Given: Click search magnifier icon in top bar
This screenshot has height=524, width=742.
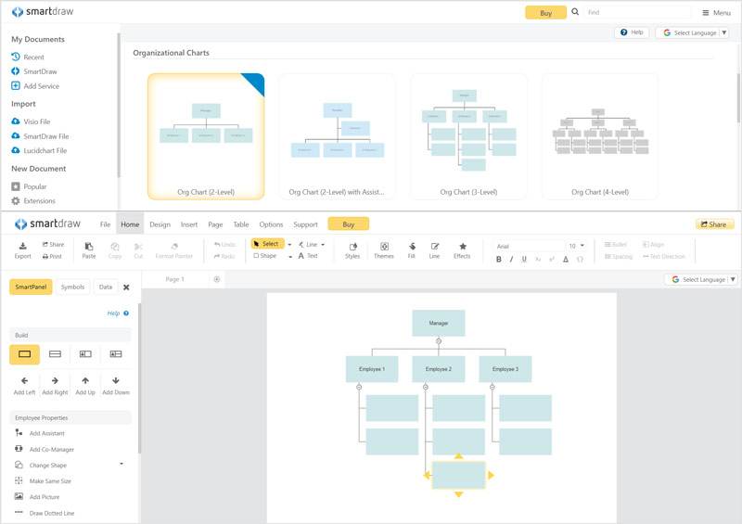Looking at the screenshot, I should (575, 13).
